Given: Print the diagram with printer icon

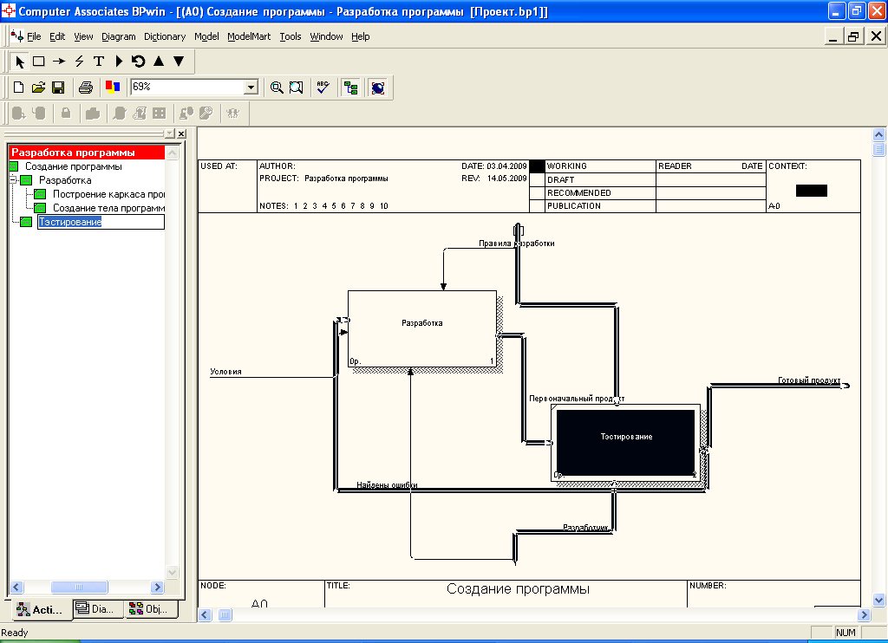Looking at the screenshot, I should pos(85,88).
